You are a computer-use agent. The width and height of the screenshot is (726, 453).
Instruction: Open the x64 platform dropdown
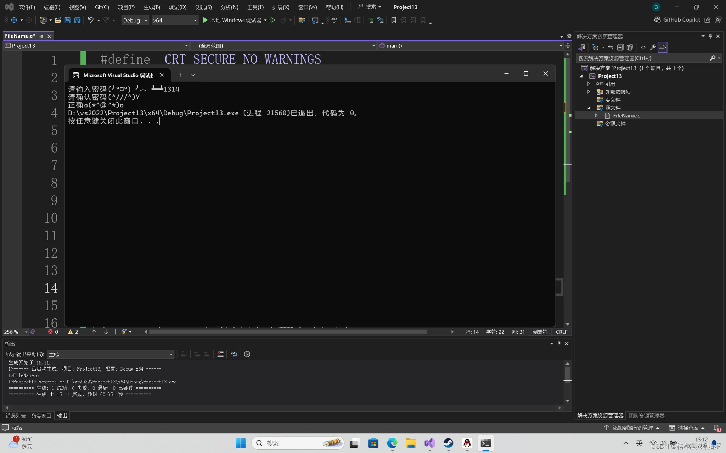pos(174,20)
